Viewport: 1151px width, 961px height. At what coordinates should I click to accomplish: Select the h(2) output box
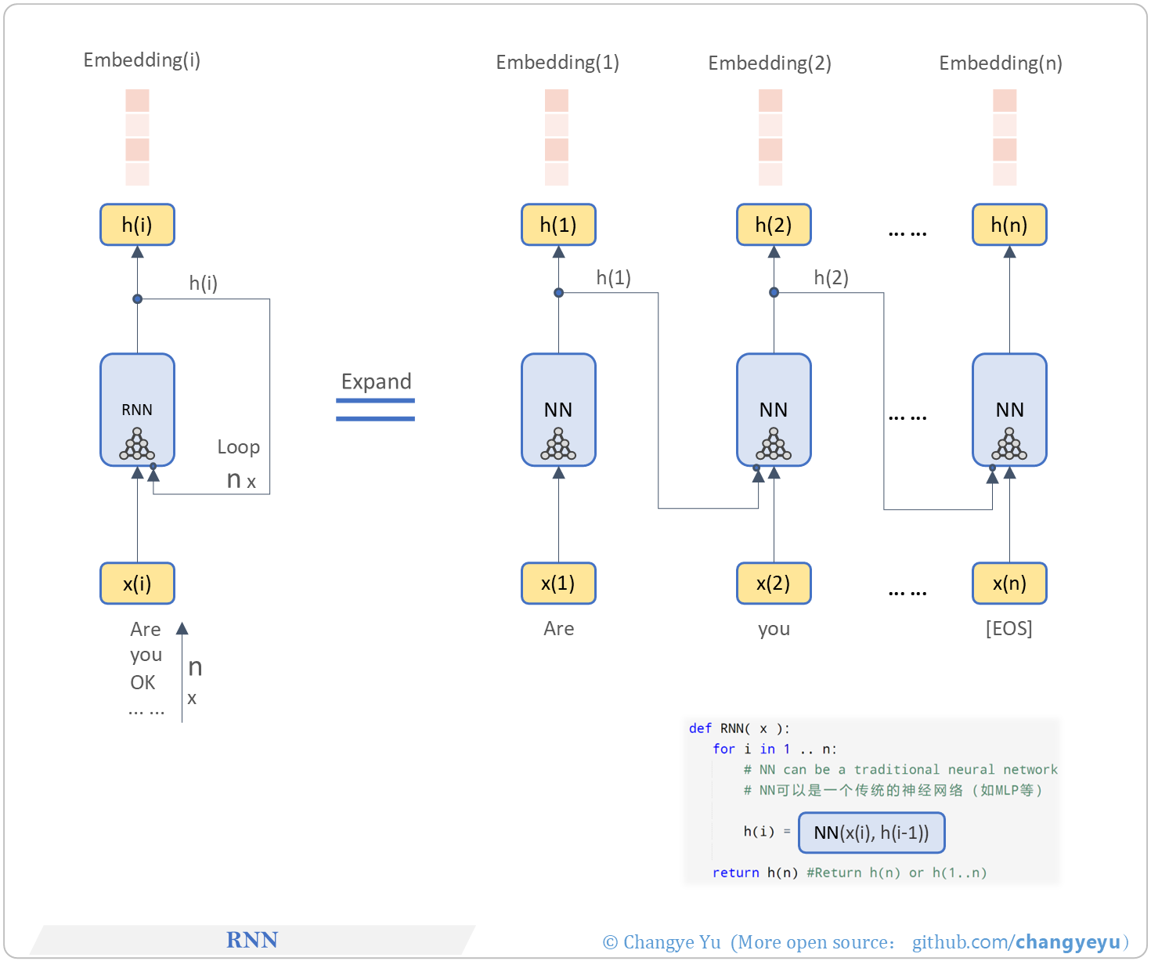tap(774, 225)
